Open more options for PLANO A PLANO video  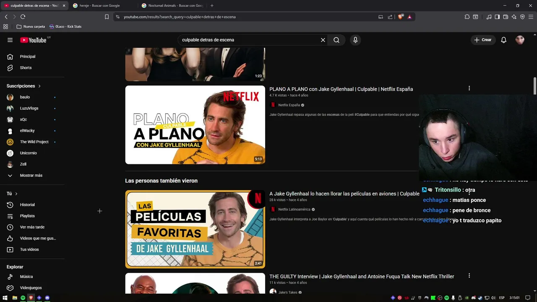469,88
